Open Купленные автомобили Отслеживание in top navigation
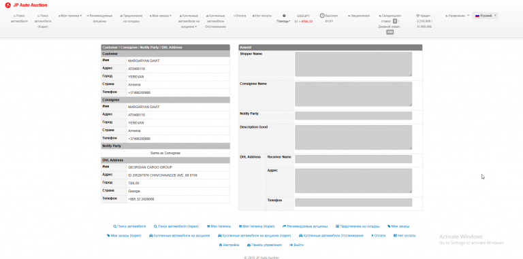This screenshot has height=259, width=523. coord(215,21)
